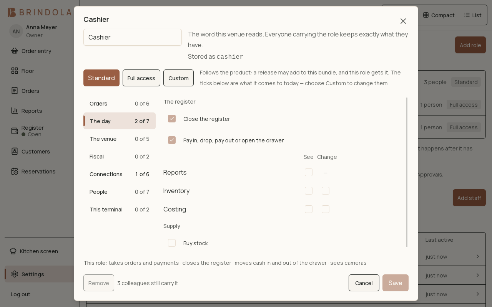Toggle Pay in, drop, pay out checkbox
The image size is (492, 307).
click(x=172, y=140)
